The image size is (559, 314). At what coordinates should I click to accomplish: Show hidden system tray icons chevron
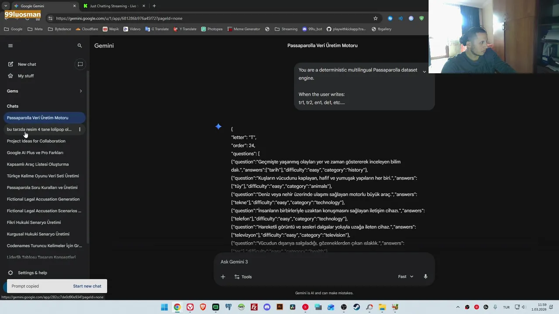pyautogui.click(x=458, y=307)
